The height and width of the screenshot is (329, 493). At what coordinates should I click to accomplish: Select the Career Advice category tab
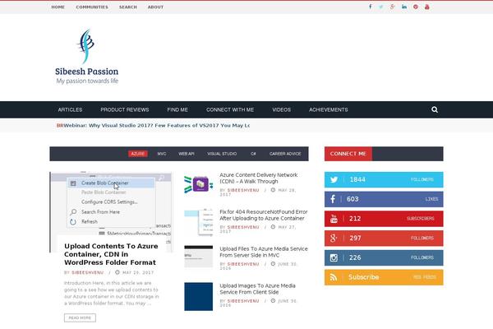[285, 154]
